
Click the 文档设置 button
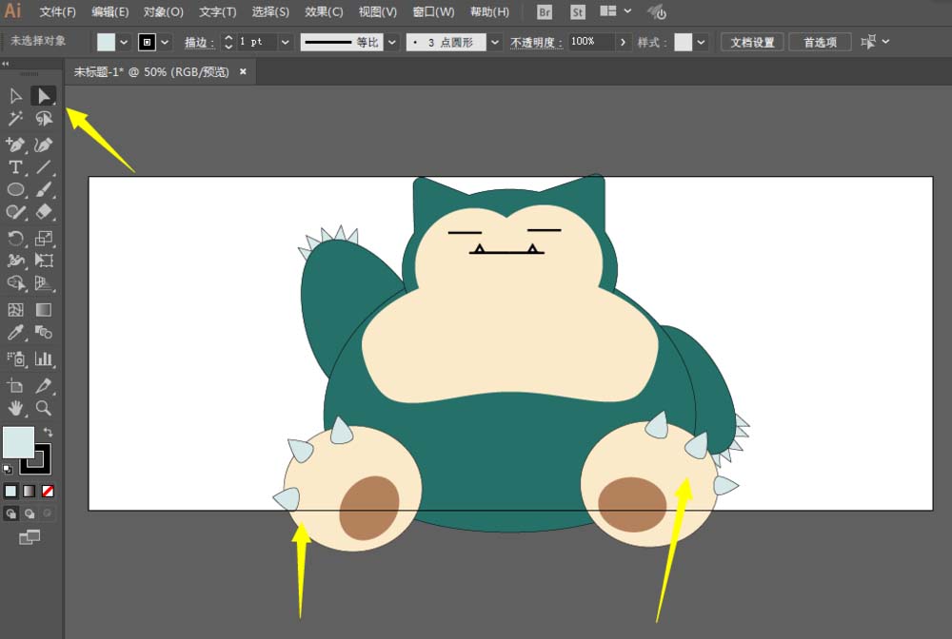click(752, 42)
